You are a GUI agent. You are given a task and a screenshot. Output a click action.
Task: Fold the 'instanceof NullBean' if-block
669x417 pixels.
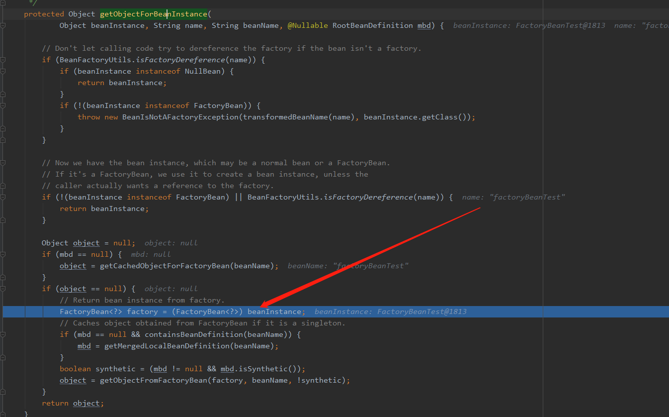(3, 71)
